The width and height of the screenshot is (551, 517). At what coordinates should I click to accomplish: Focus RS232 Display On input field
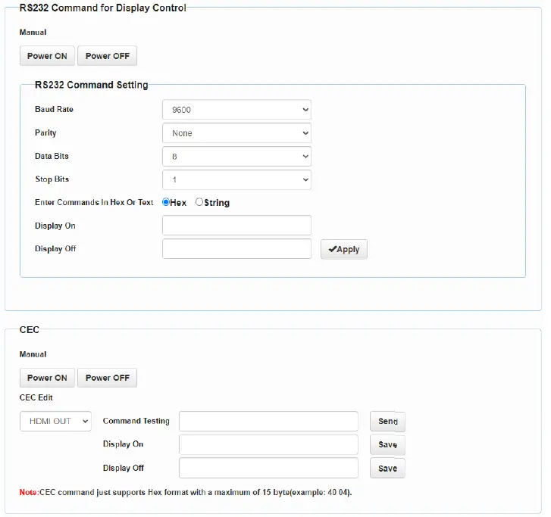236,226
